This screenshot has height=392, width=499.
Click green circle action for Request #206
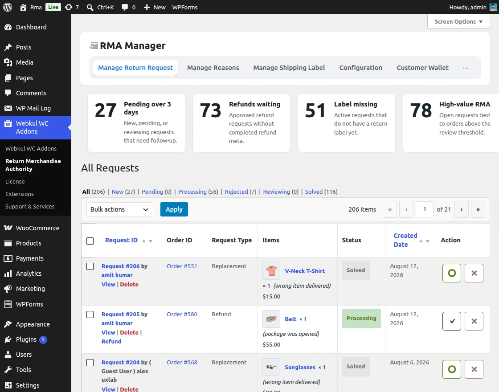click(452, 273)
